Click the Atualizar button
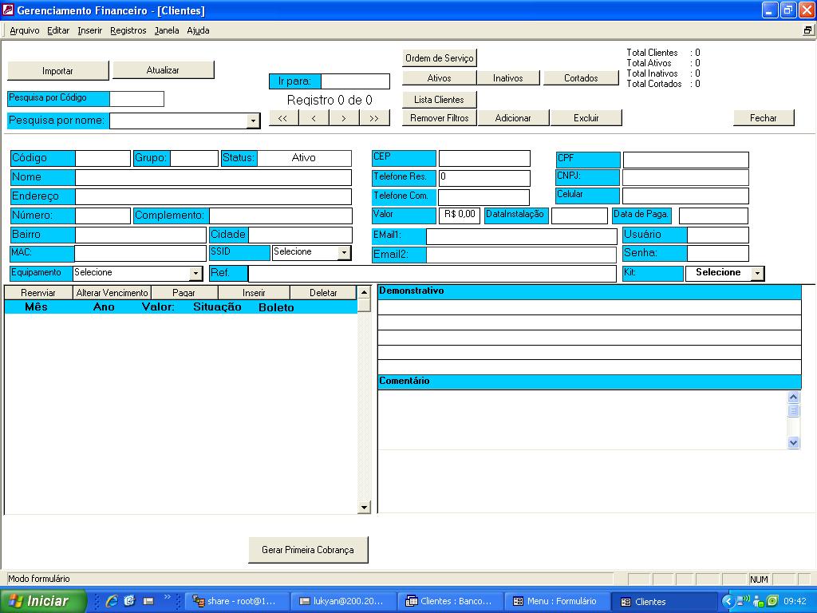817x613 pixels. tap(163, 70)
